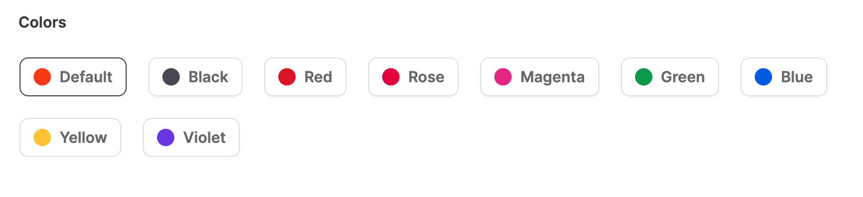This screenshot has width=863, height=197.
Task: Click the purple dot beside Violet
Action: [166, 137]
